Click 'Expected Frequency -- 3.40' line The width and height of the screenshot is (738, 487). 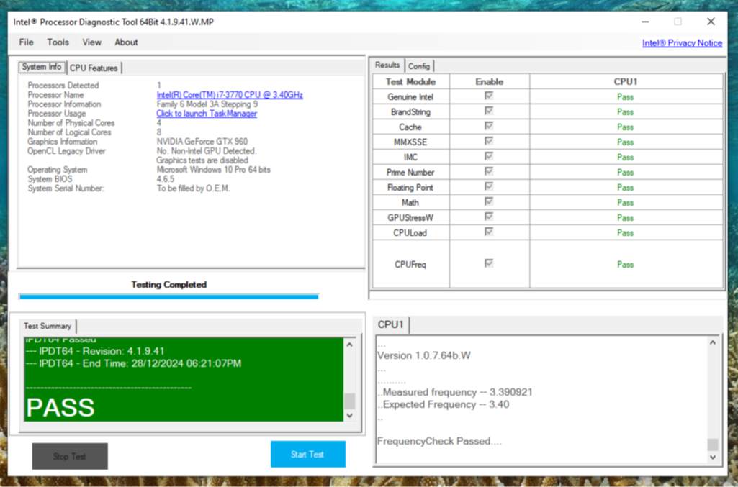click(x=444, y=404)
